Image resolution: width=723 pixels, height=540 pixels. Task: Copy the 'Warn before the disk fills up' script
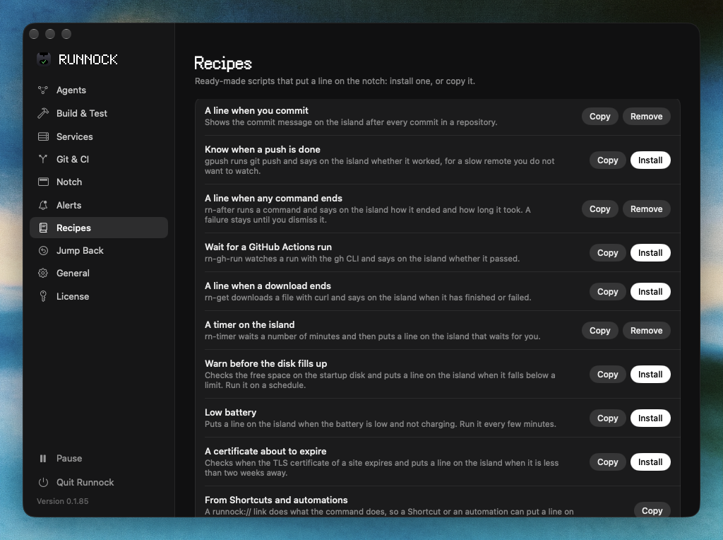pos(607,375)
